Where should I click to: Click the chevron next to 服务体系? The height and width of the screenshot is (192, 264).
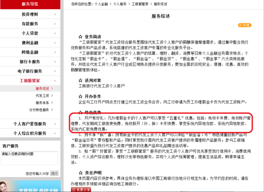point(52,102)
